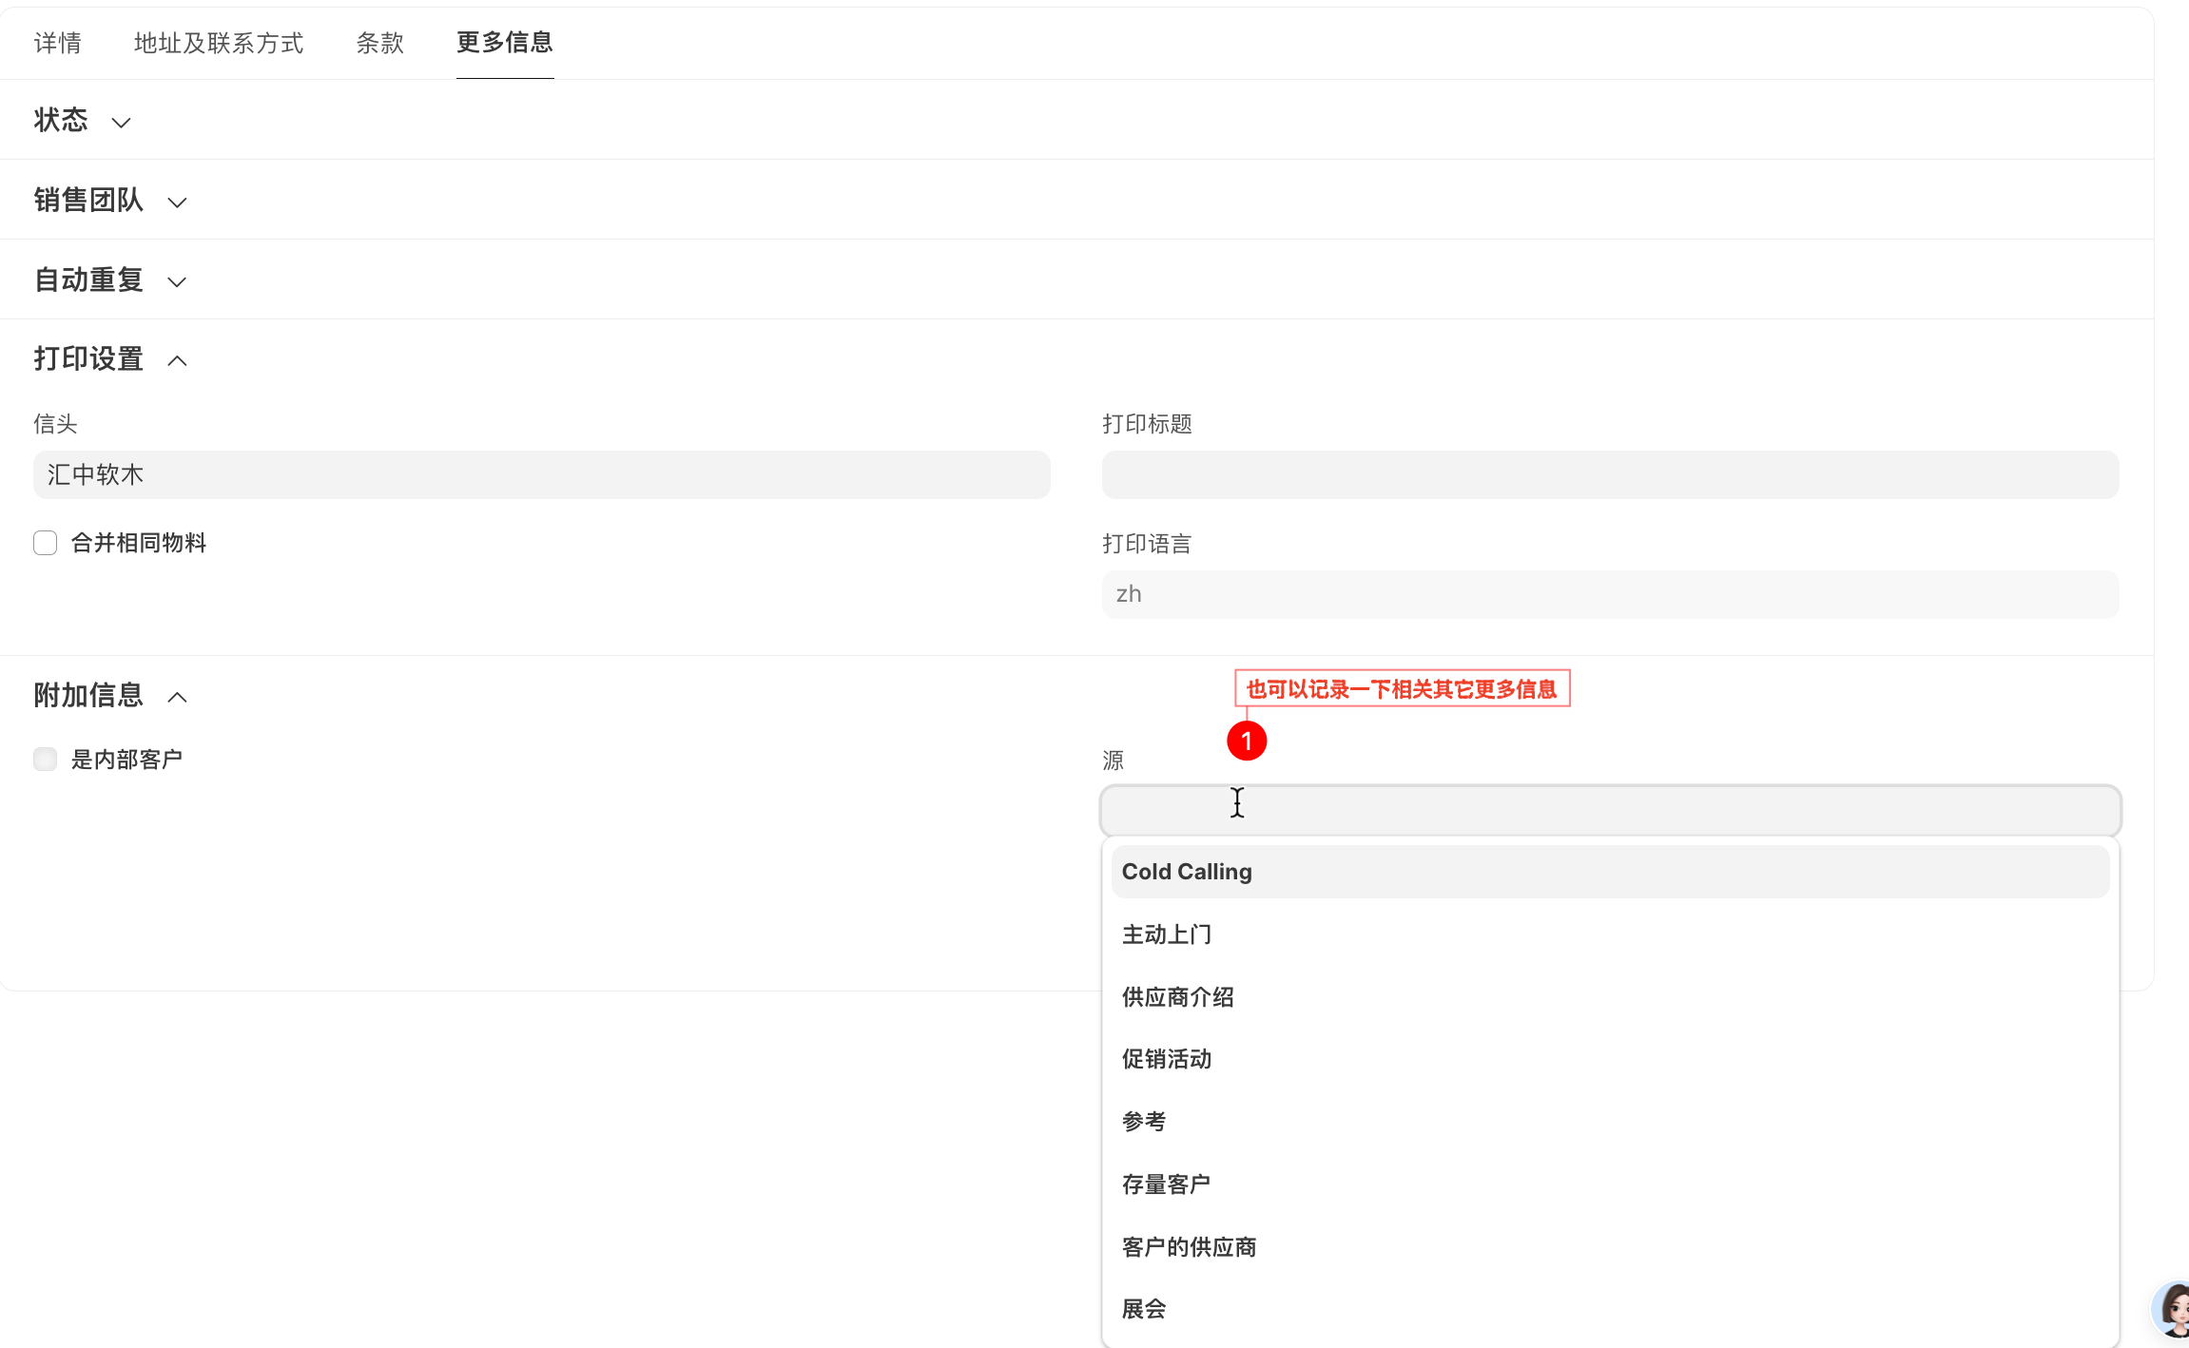The image size is (2189, 1348).
Task: Collapse the 打印设置 section
Action: coord(177,360)
